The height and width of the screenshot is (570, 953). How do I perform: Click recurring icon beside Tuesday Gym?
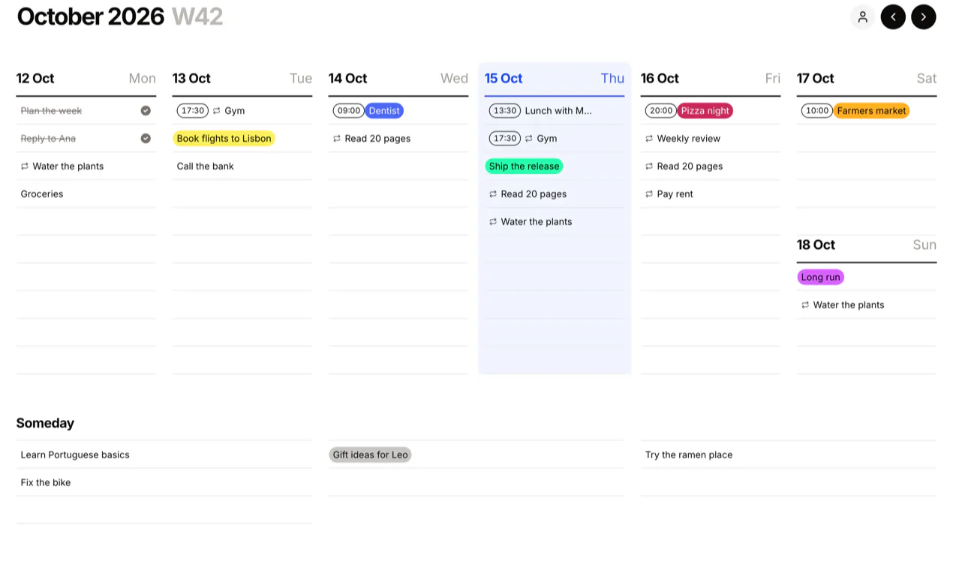pos(216,111)
